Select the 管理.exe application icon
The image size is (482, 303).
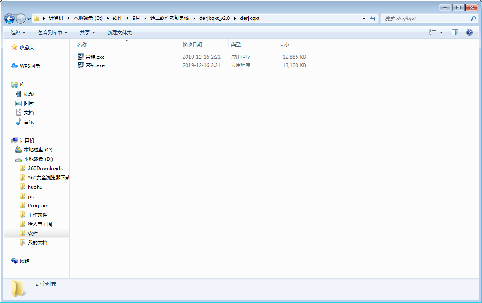pyautogui.click(x=81, y=57)
